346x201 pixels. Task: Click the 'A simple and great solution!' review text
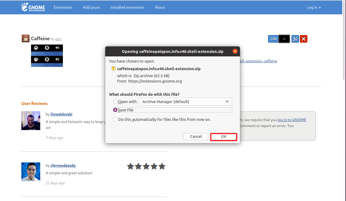(69, 173)
